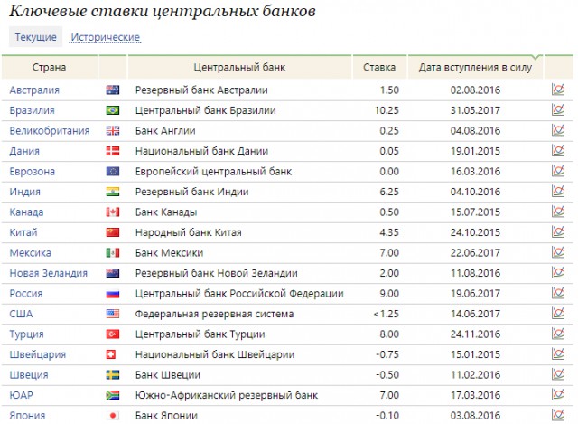Sort by the Центральный банк column header
This screenshot has width=578, height=424.
(x=239, y=67)
